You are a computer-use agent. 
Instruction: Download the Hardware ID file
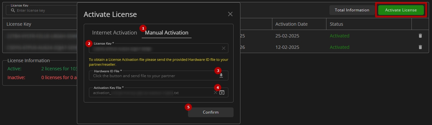(x=221, y=76)
